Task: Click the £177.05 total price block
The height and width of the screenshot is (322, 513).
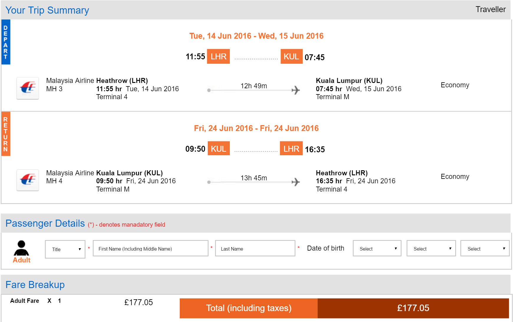Action: (413, 308)
